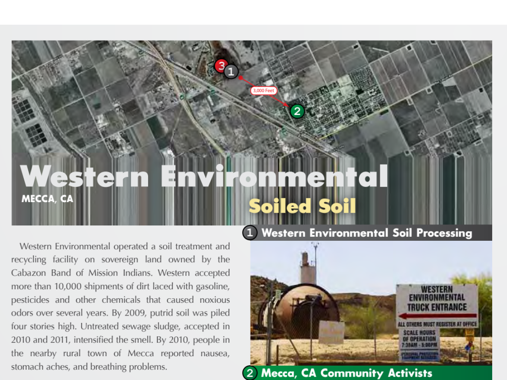
Task: Click the "Western Environmental" large title
Action: point(203,176)
